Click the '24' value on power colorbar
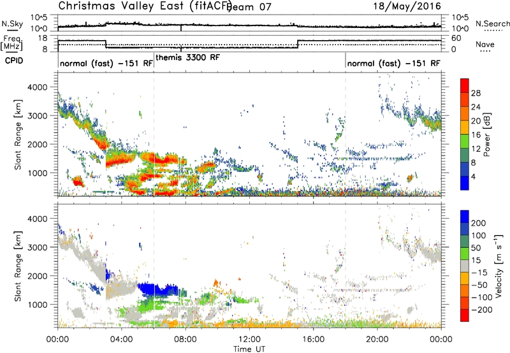This screenshot has width=510, height=353. click(x=476, y=107)
